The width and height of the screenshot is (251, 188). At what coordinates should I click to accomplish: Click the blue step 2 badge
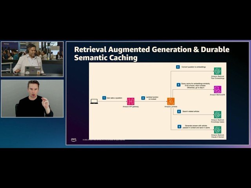(143, 98)
